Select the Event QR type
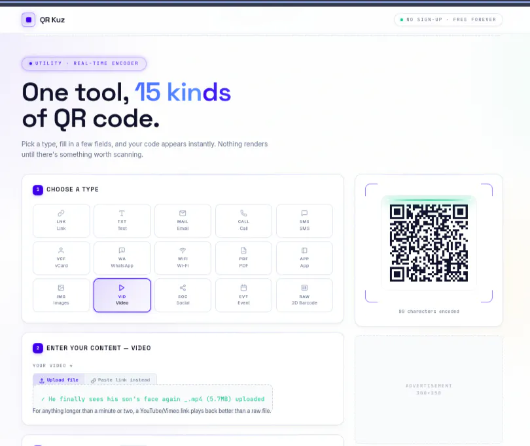530x446 pixels. [243, 295]
